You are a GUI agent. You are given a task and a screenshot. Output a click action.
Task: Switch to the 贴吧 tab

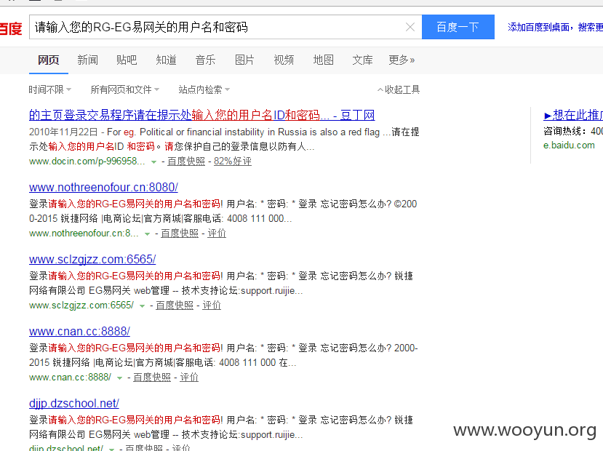(x=127, y=60)
